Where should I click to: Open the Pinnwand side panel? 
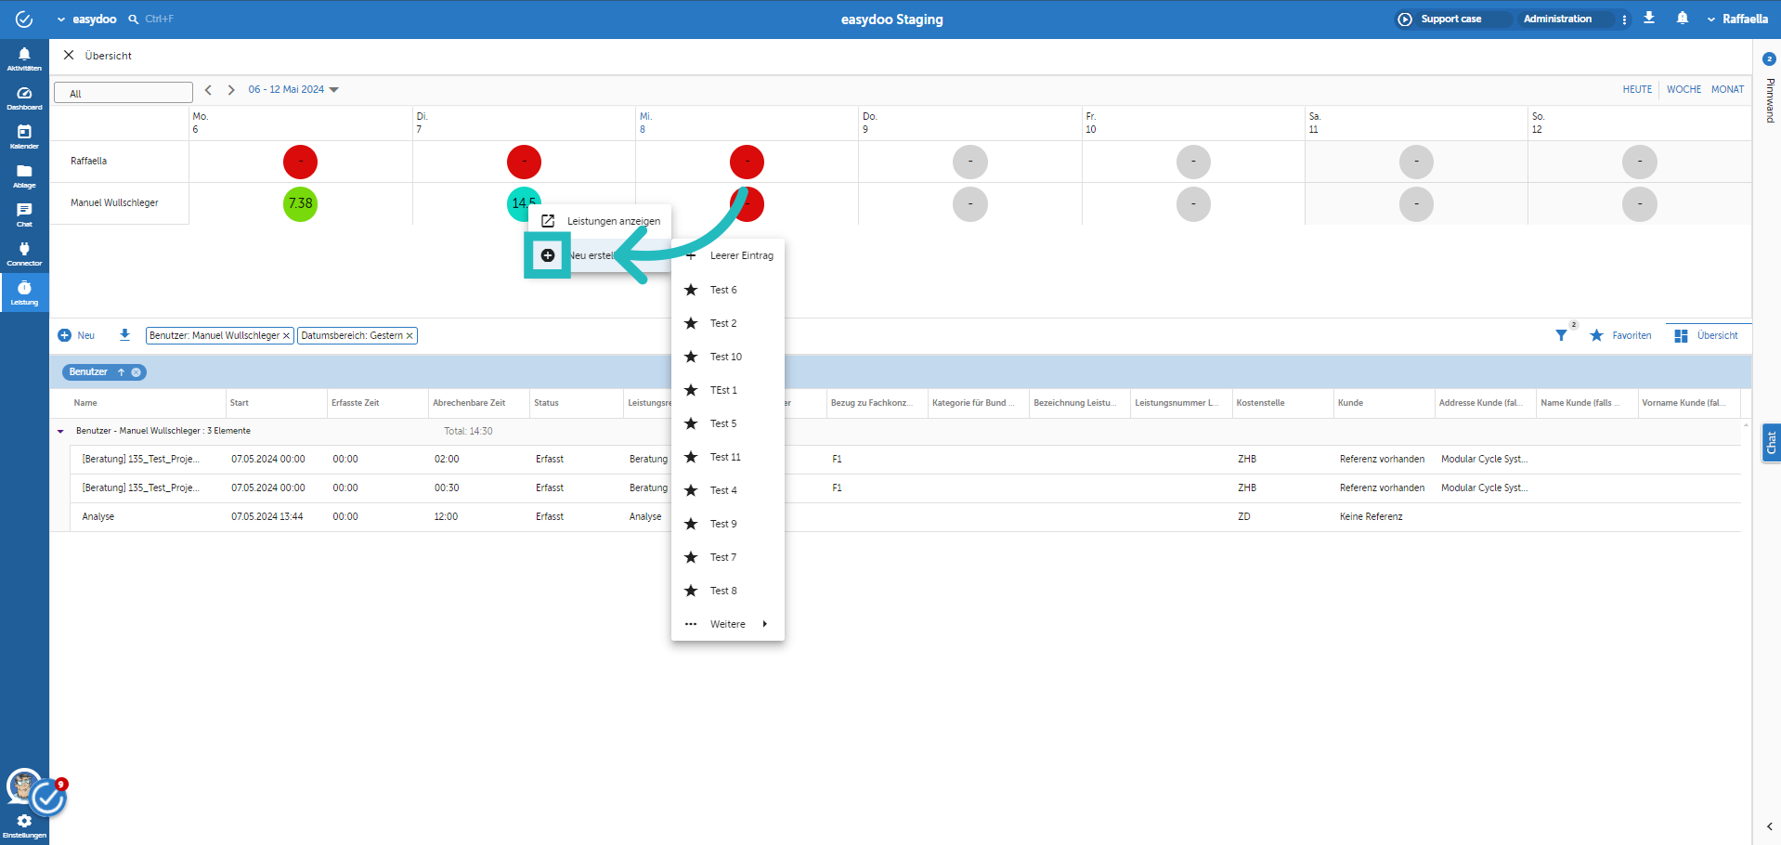click(x=1770, y=100)
